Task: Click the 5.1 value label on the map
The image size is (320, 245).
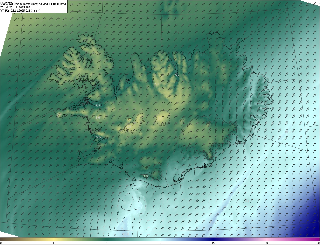Action: [166, 14]
